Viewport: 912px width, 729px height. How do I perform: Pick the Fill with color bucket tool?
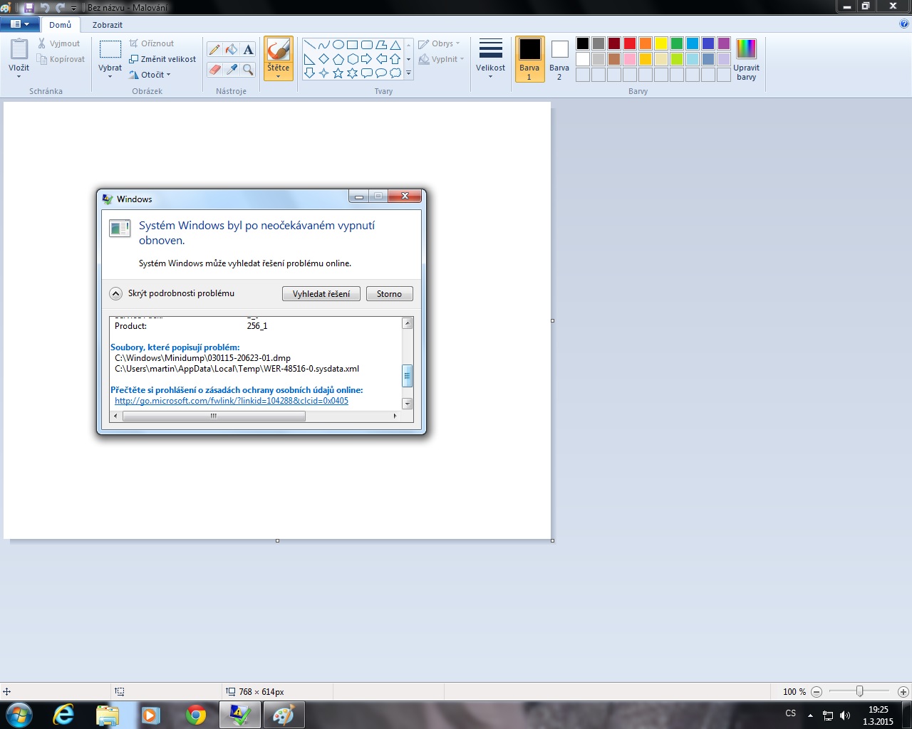pos(232,50)
